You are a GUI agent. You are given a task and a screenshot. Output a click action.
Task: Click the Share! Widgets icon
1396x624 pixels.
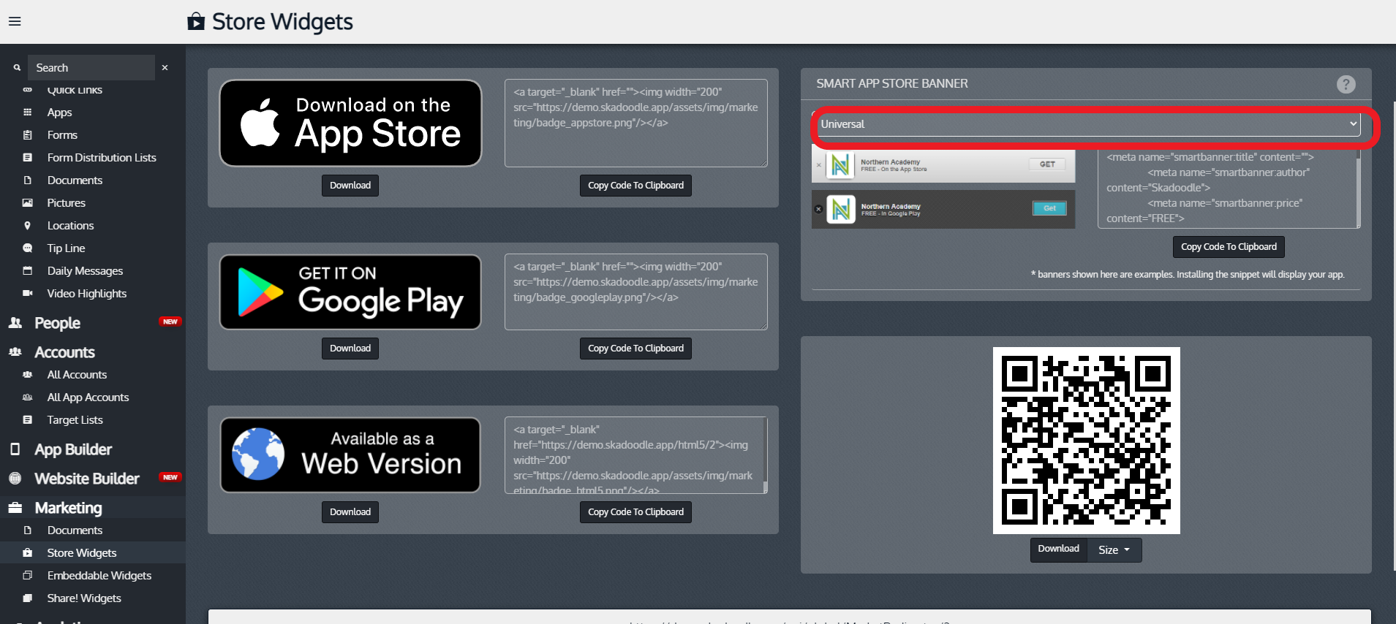click(28, 598)
